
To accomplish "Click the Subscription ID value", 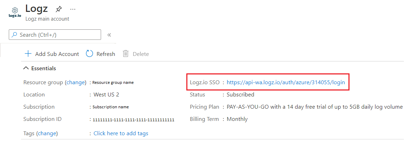I will pyautogui.click(x=133, y=120).
